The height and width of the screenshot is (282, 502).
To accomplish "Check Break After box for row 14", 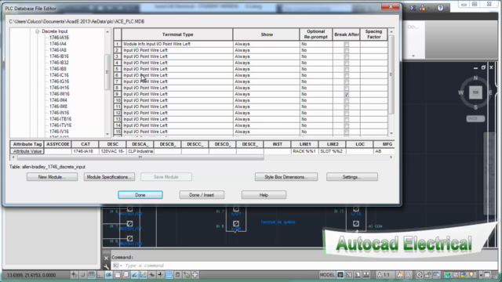I will (347, 125).
